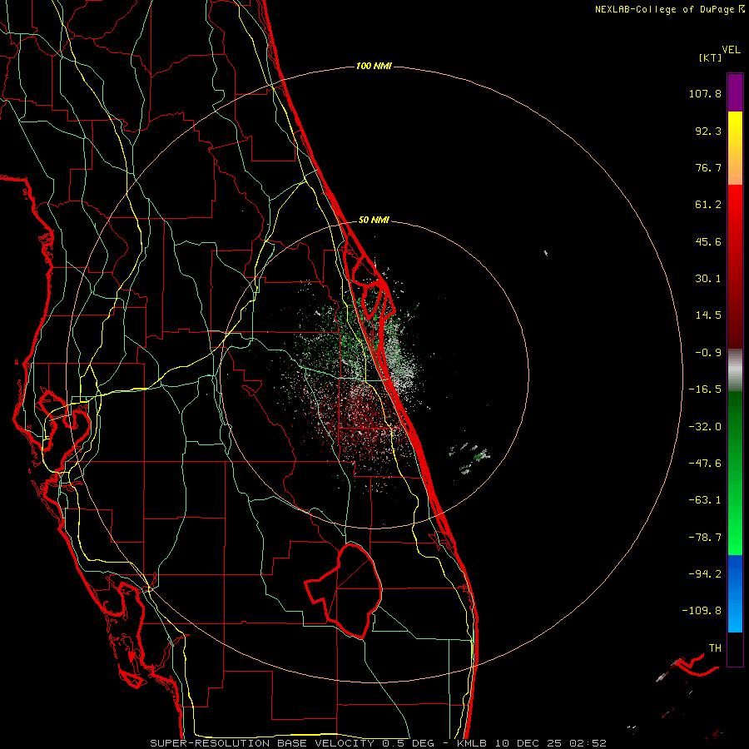Click the TH legend label
749x749 pixels.
tap(715, 647)
